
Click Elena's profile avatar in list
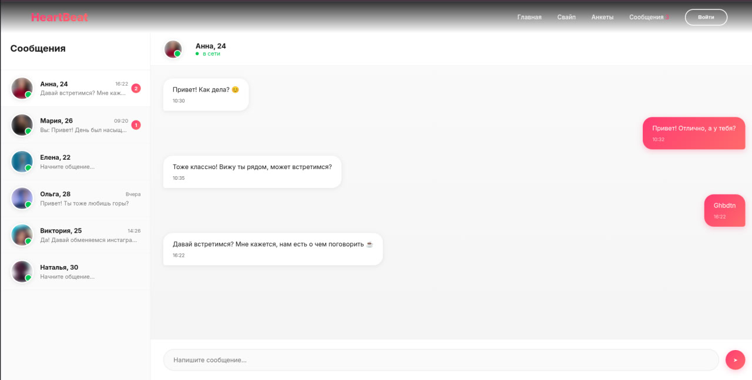pos(22,162)
